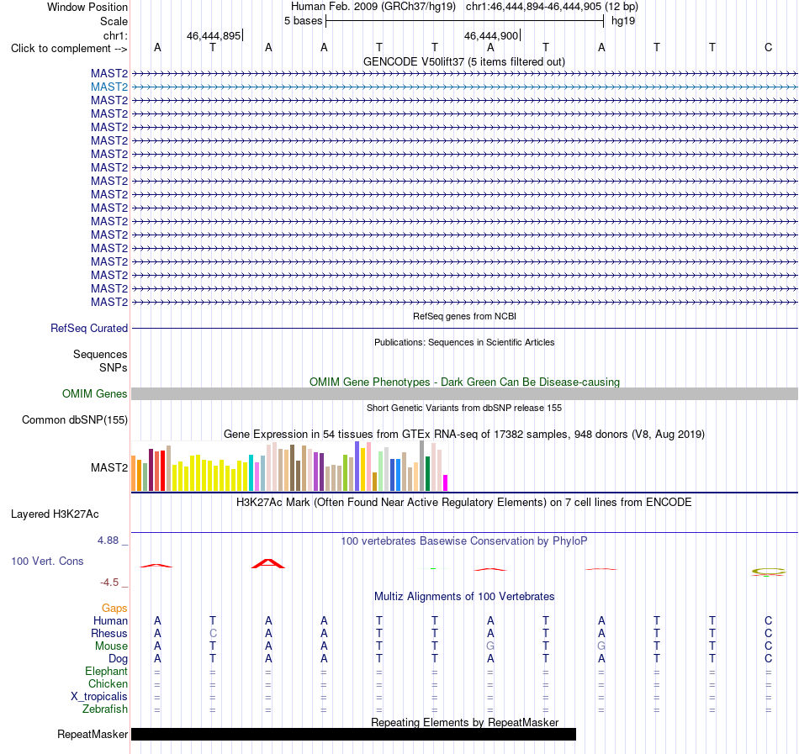The image size is (799, 754).
Task: Select the 'Scale' label in ruler
Action: click(x=114, y=21)
